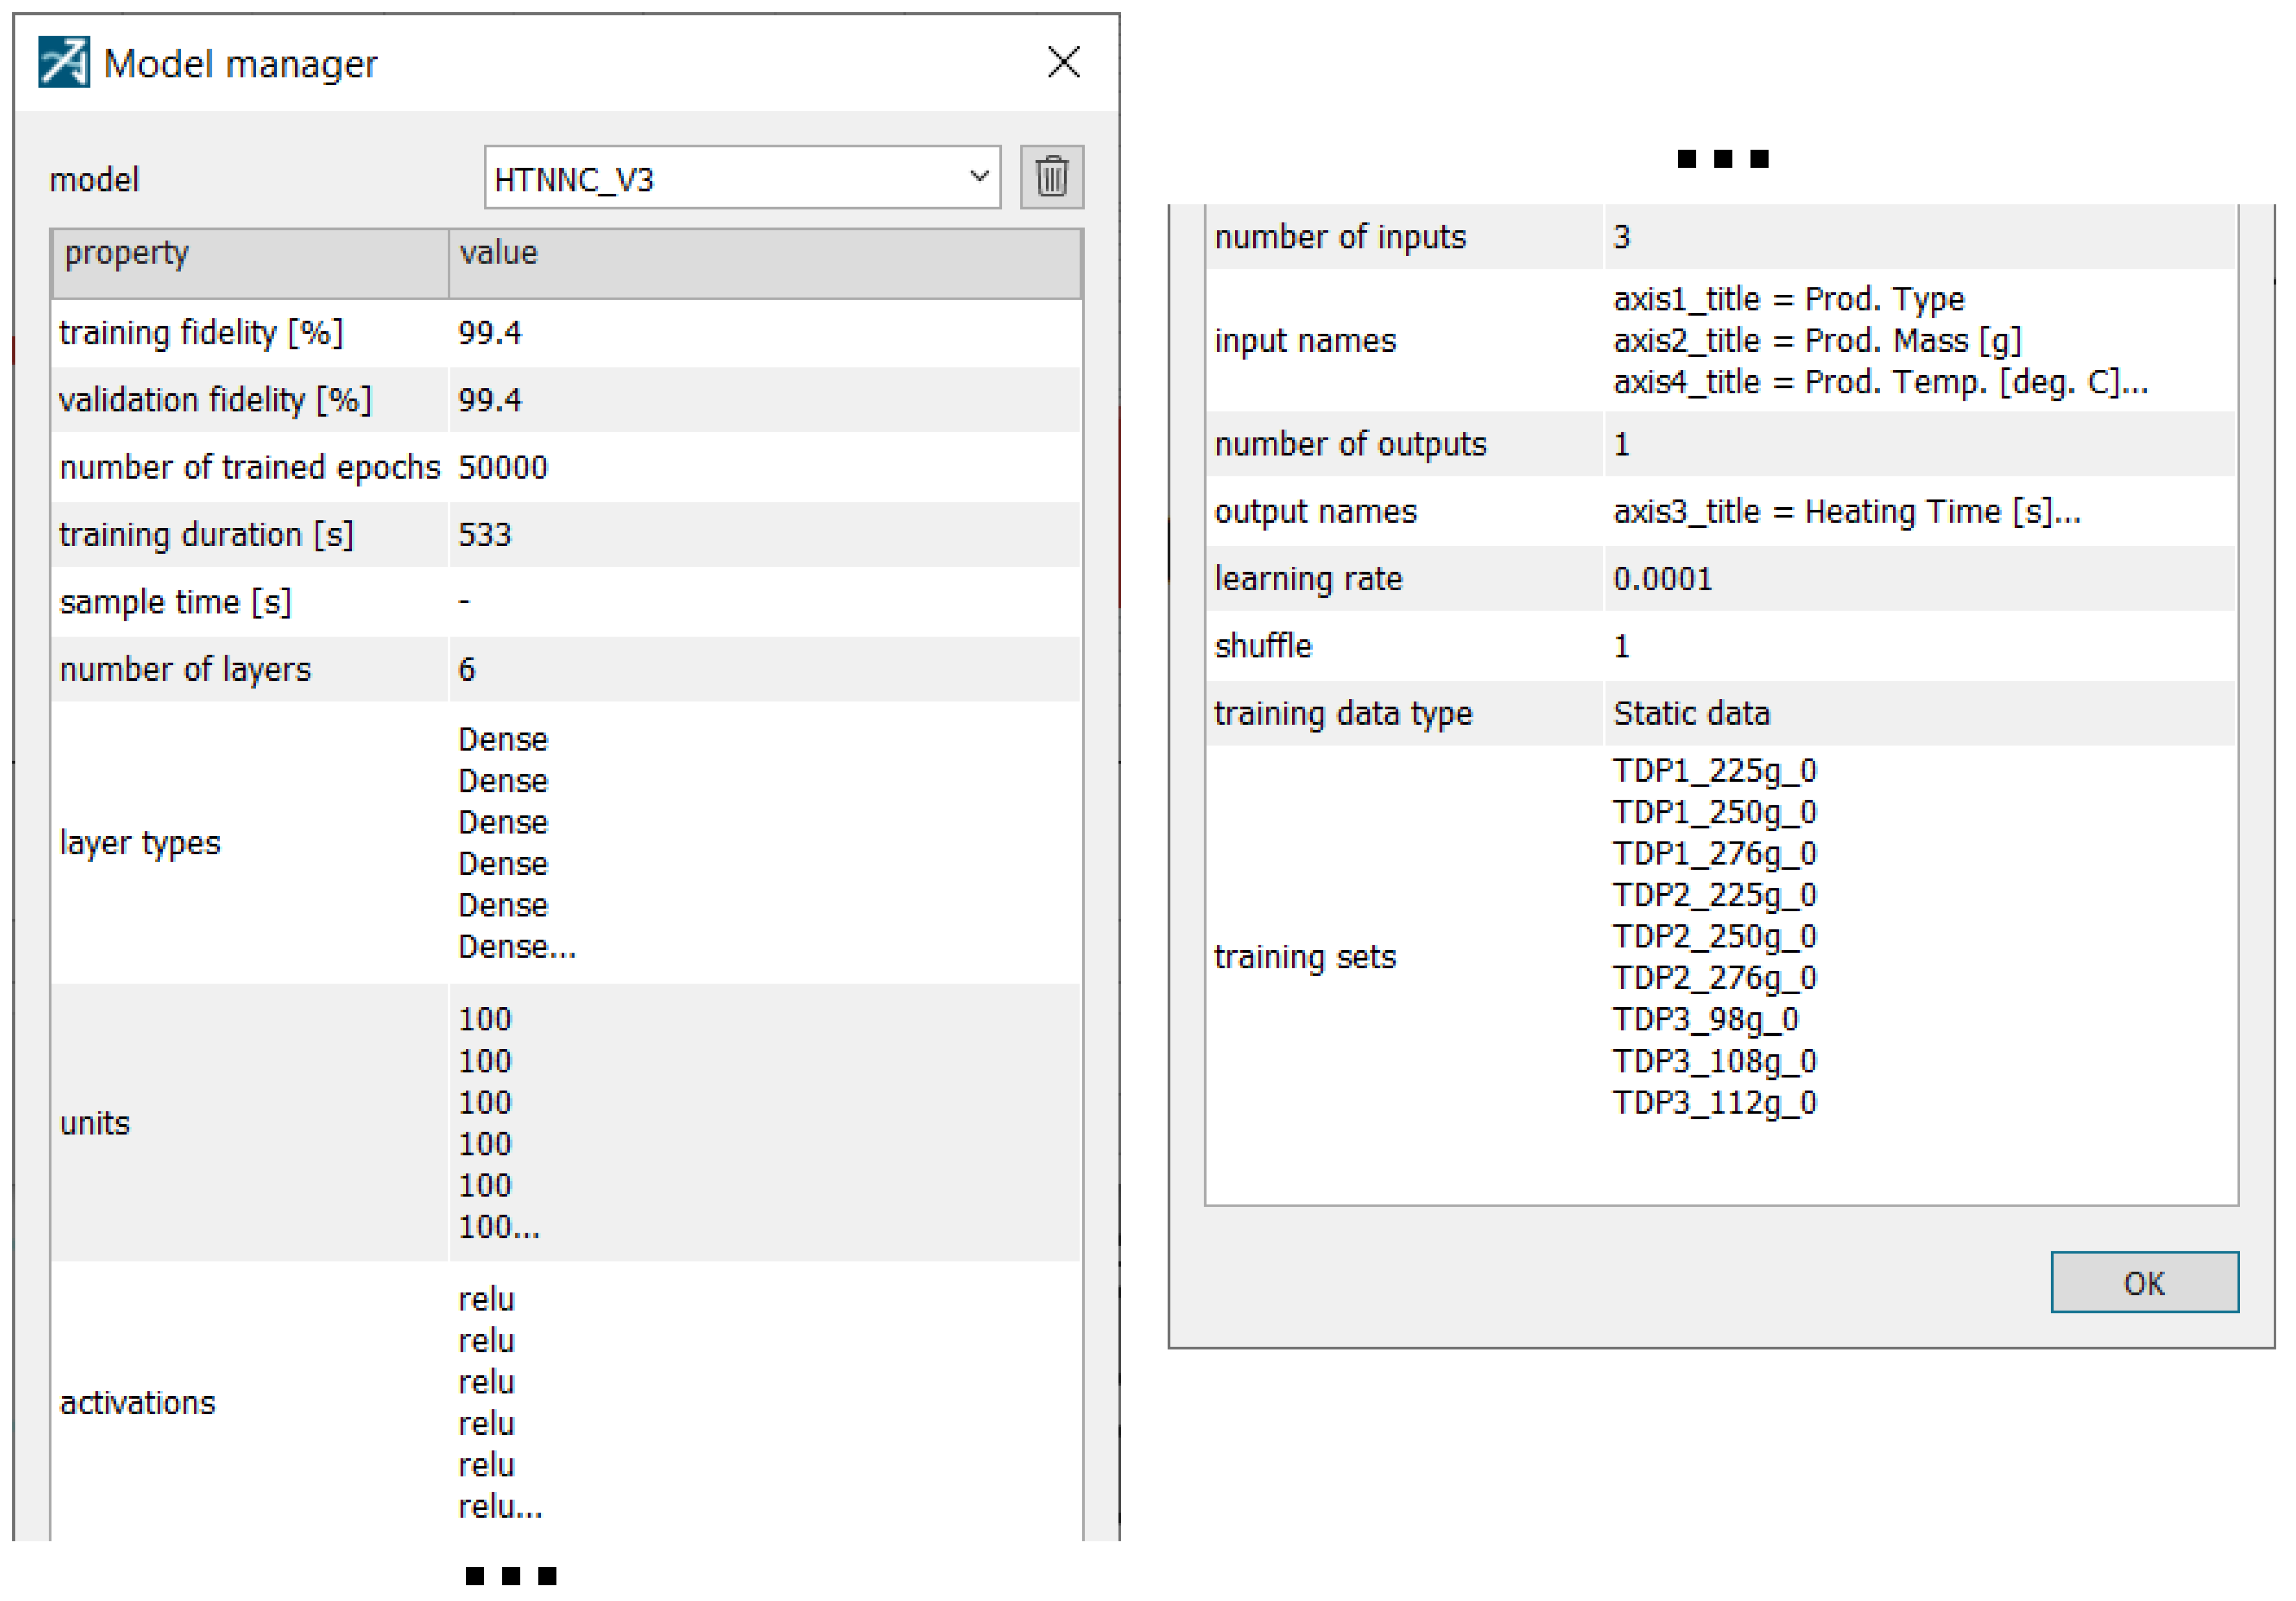Click the output names Heating Time value
2296x1601 pixels.
pos(1846,511)
